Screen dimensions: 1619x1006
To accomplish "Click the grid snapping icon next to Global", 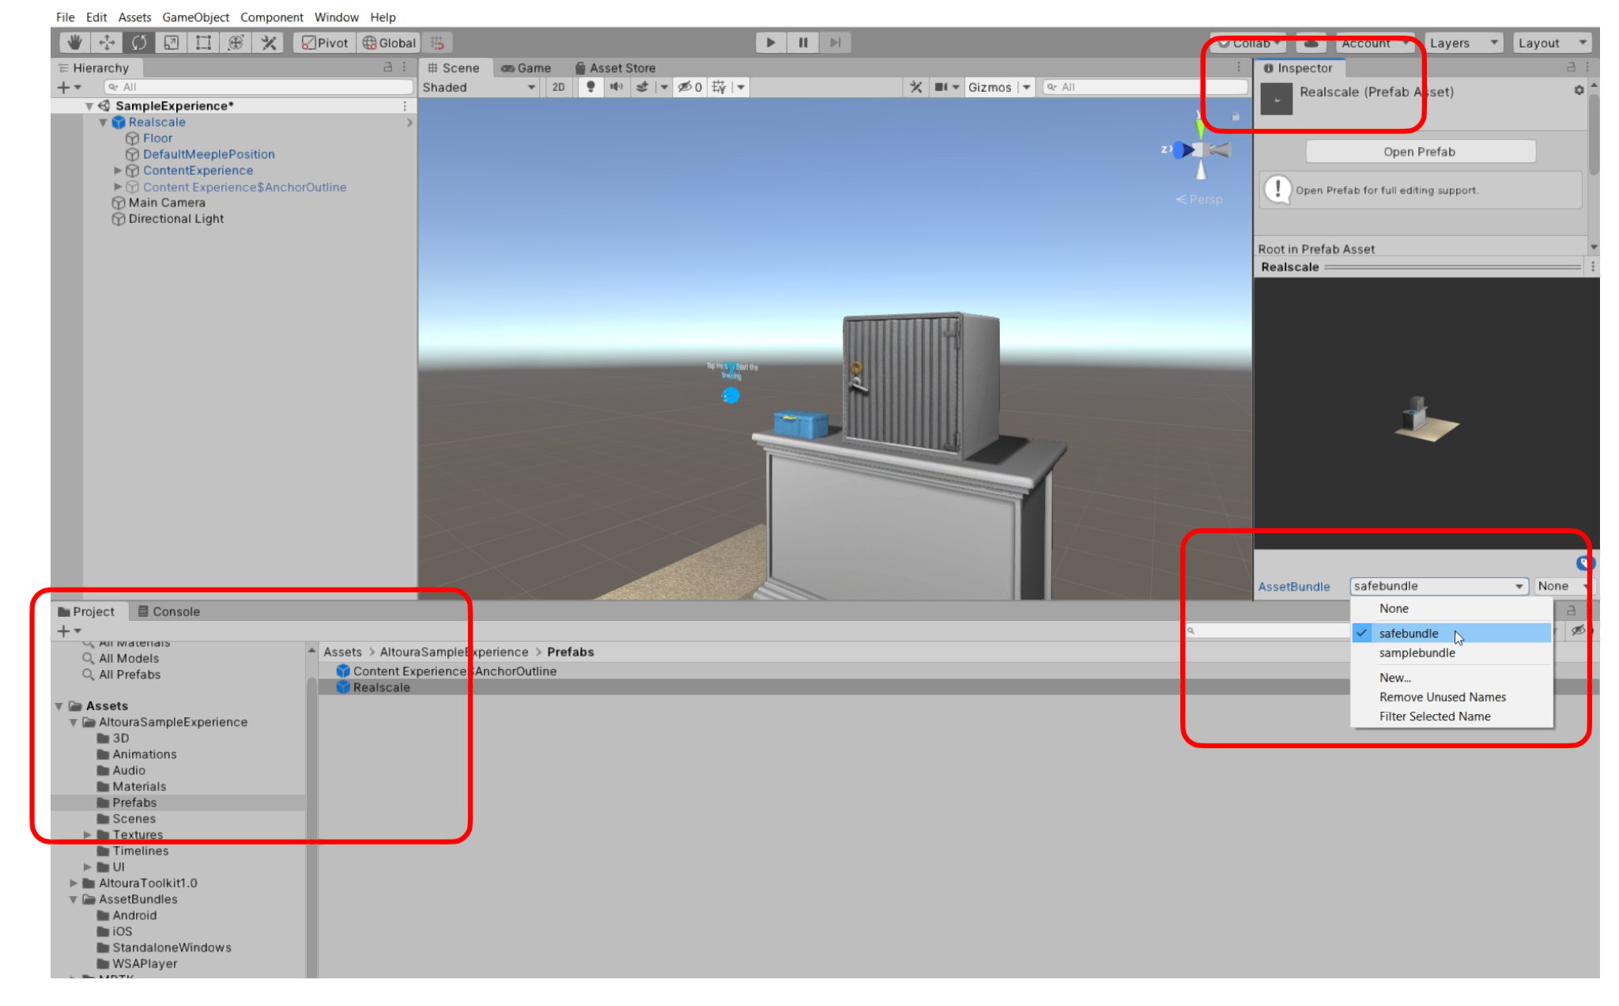I will [437, 43].
